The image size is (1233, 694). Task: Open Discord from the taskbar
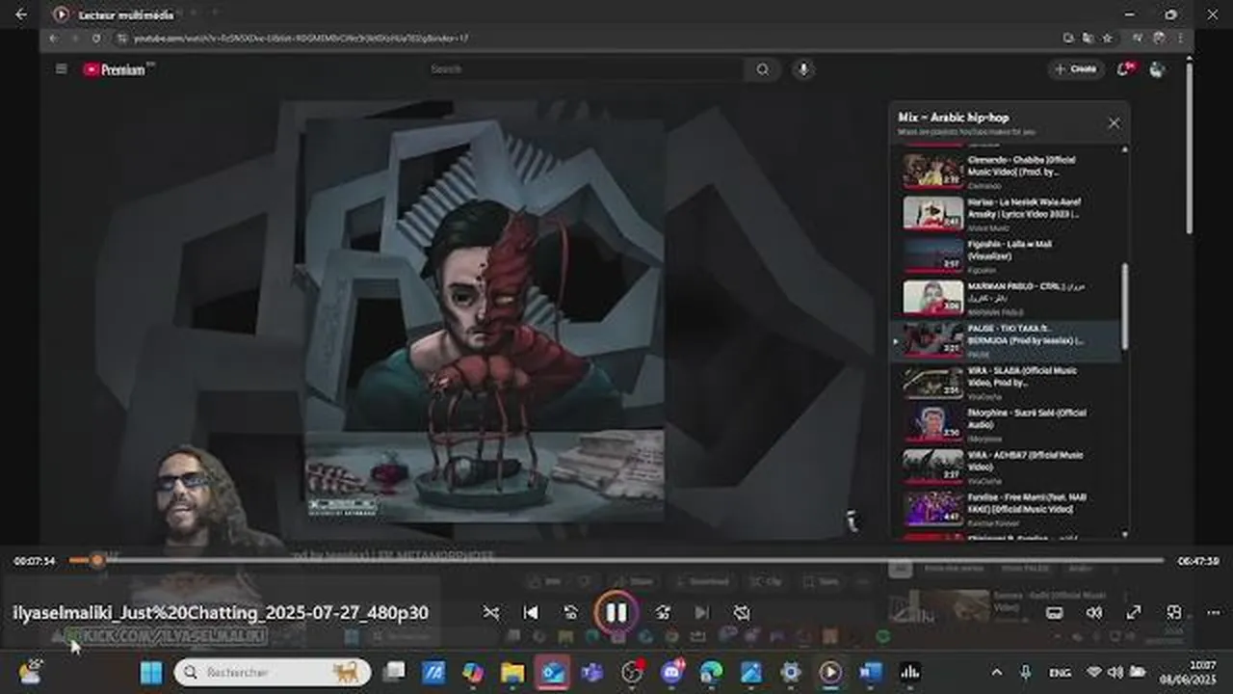click(672, 672)
